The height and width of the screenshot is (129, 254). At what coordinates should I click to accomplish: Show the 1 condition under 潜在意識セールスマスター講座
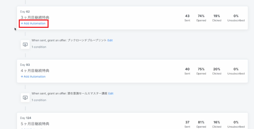[x=39, y=100]
